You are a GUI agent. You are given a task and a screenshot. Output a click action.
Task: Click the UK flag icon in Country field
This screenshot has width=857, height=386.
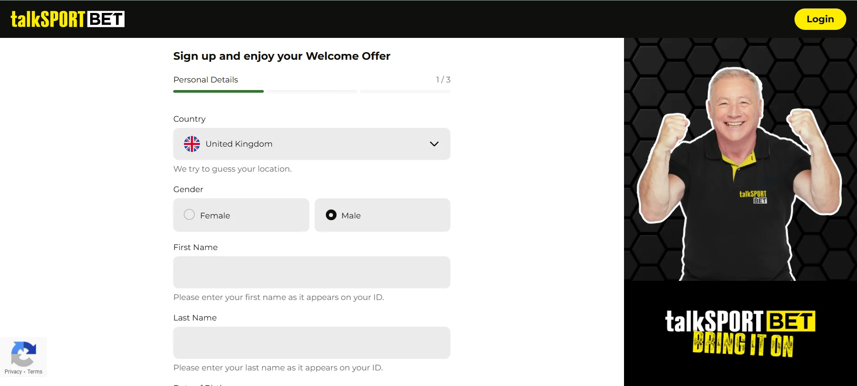coord(192,144)
